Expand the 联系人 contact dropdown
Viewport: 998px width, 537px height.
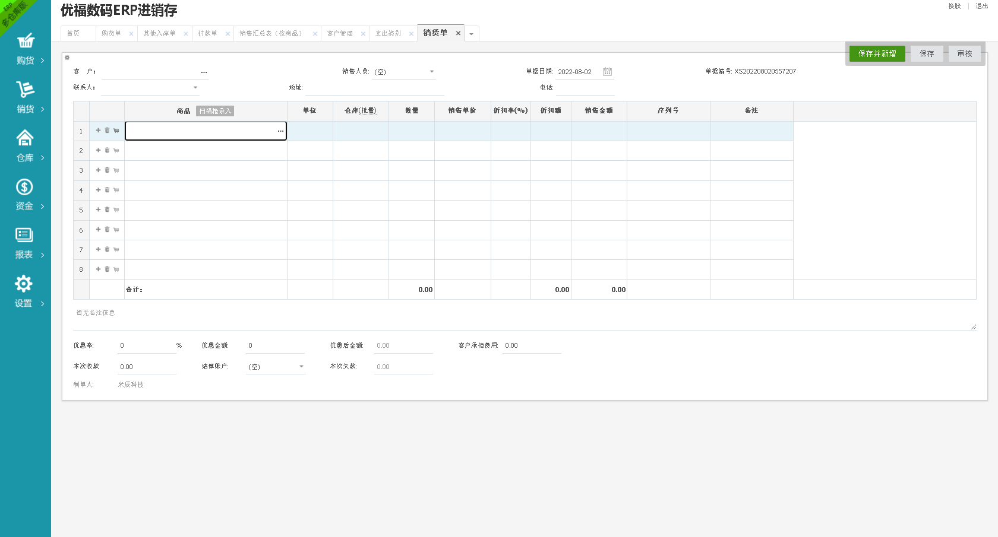point(195,88)
